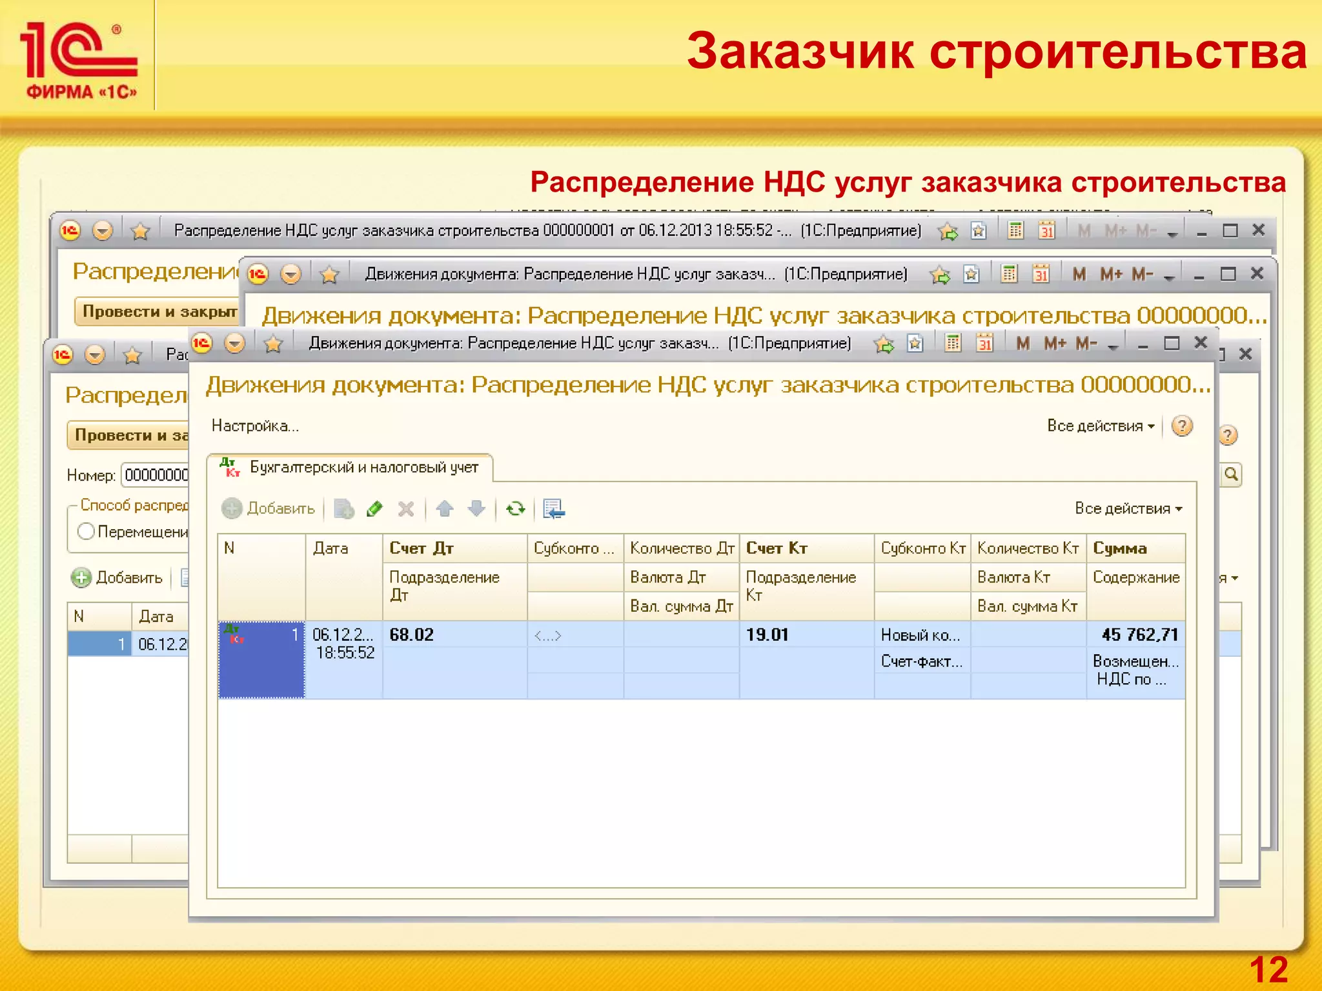Click the delete X icon in the table toolbar
Screen dimensions: 1322x991
pos(406,509)
